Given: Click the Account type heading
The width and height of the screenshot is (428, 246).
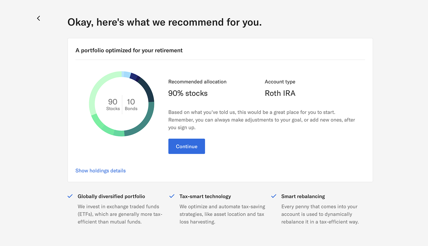Looking at the screenshot, I should pyautogui.click(x=280, y=81).
